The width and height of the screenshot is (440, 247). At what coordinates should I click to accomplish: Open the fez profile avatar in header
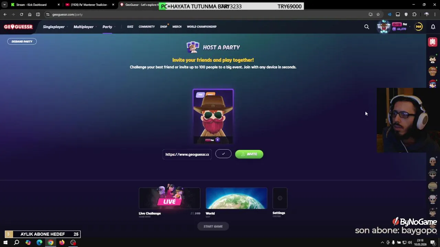pyautogui.click(x=384, y=26)
